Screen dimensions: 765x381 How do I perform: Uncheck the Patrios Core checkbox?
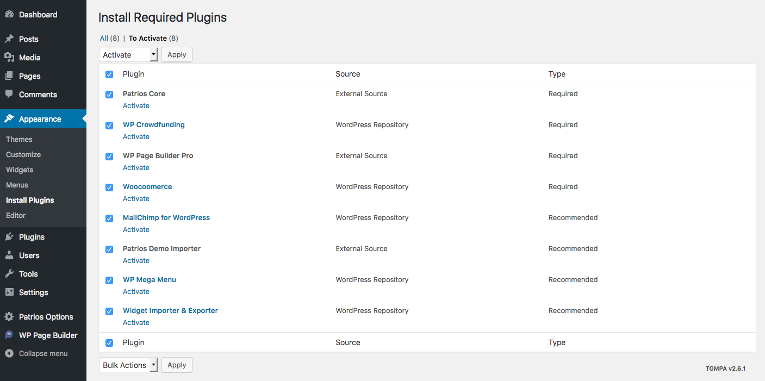(109, 95)
